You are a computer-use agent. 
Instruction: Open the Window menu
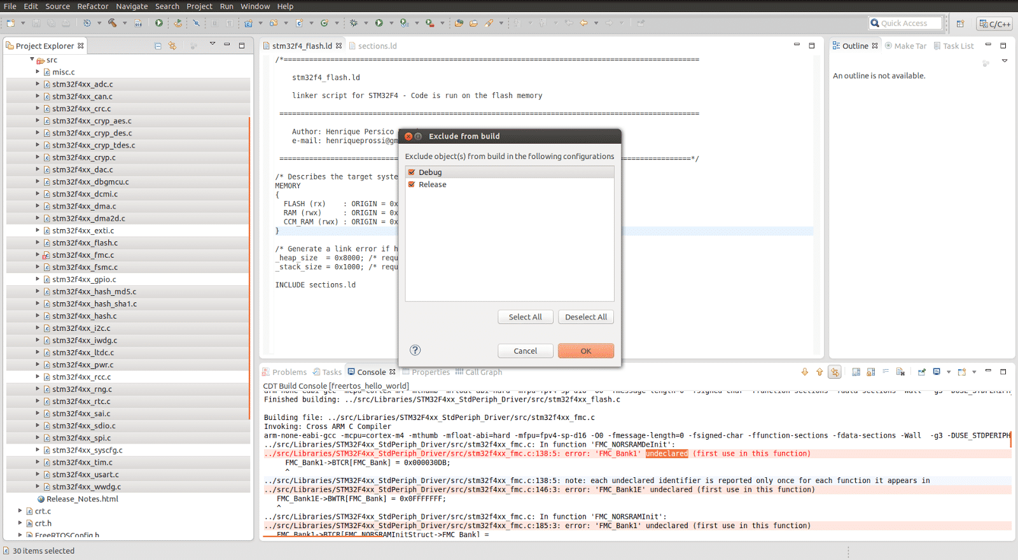pos(255,6)
